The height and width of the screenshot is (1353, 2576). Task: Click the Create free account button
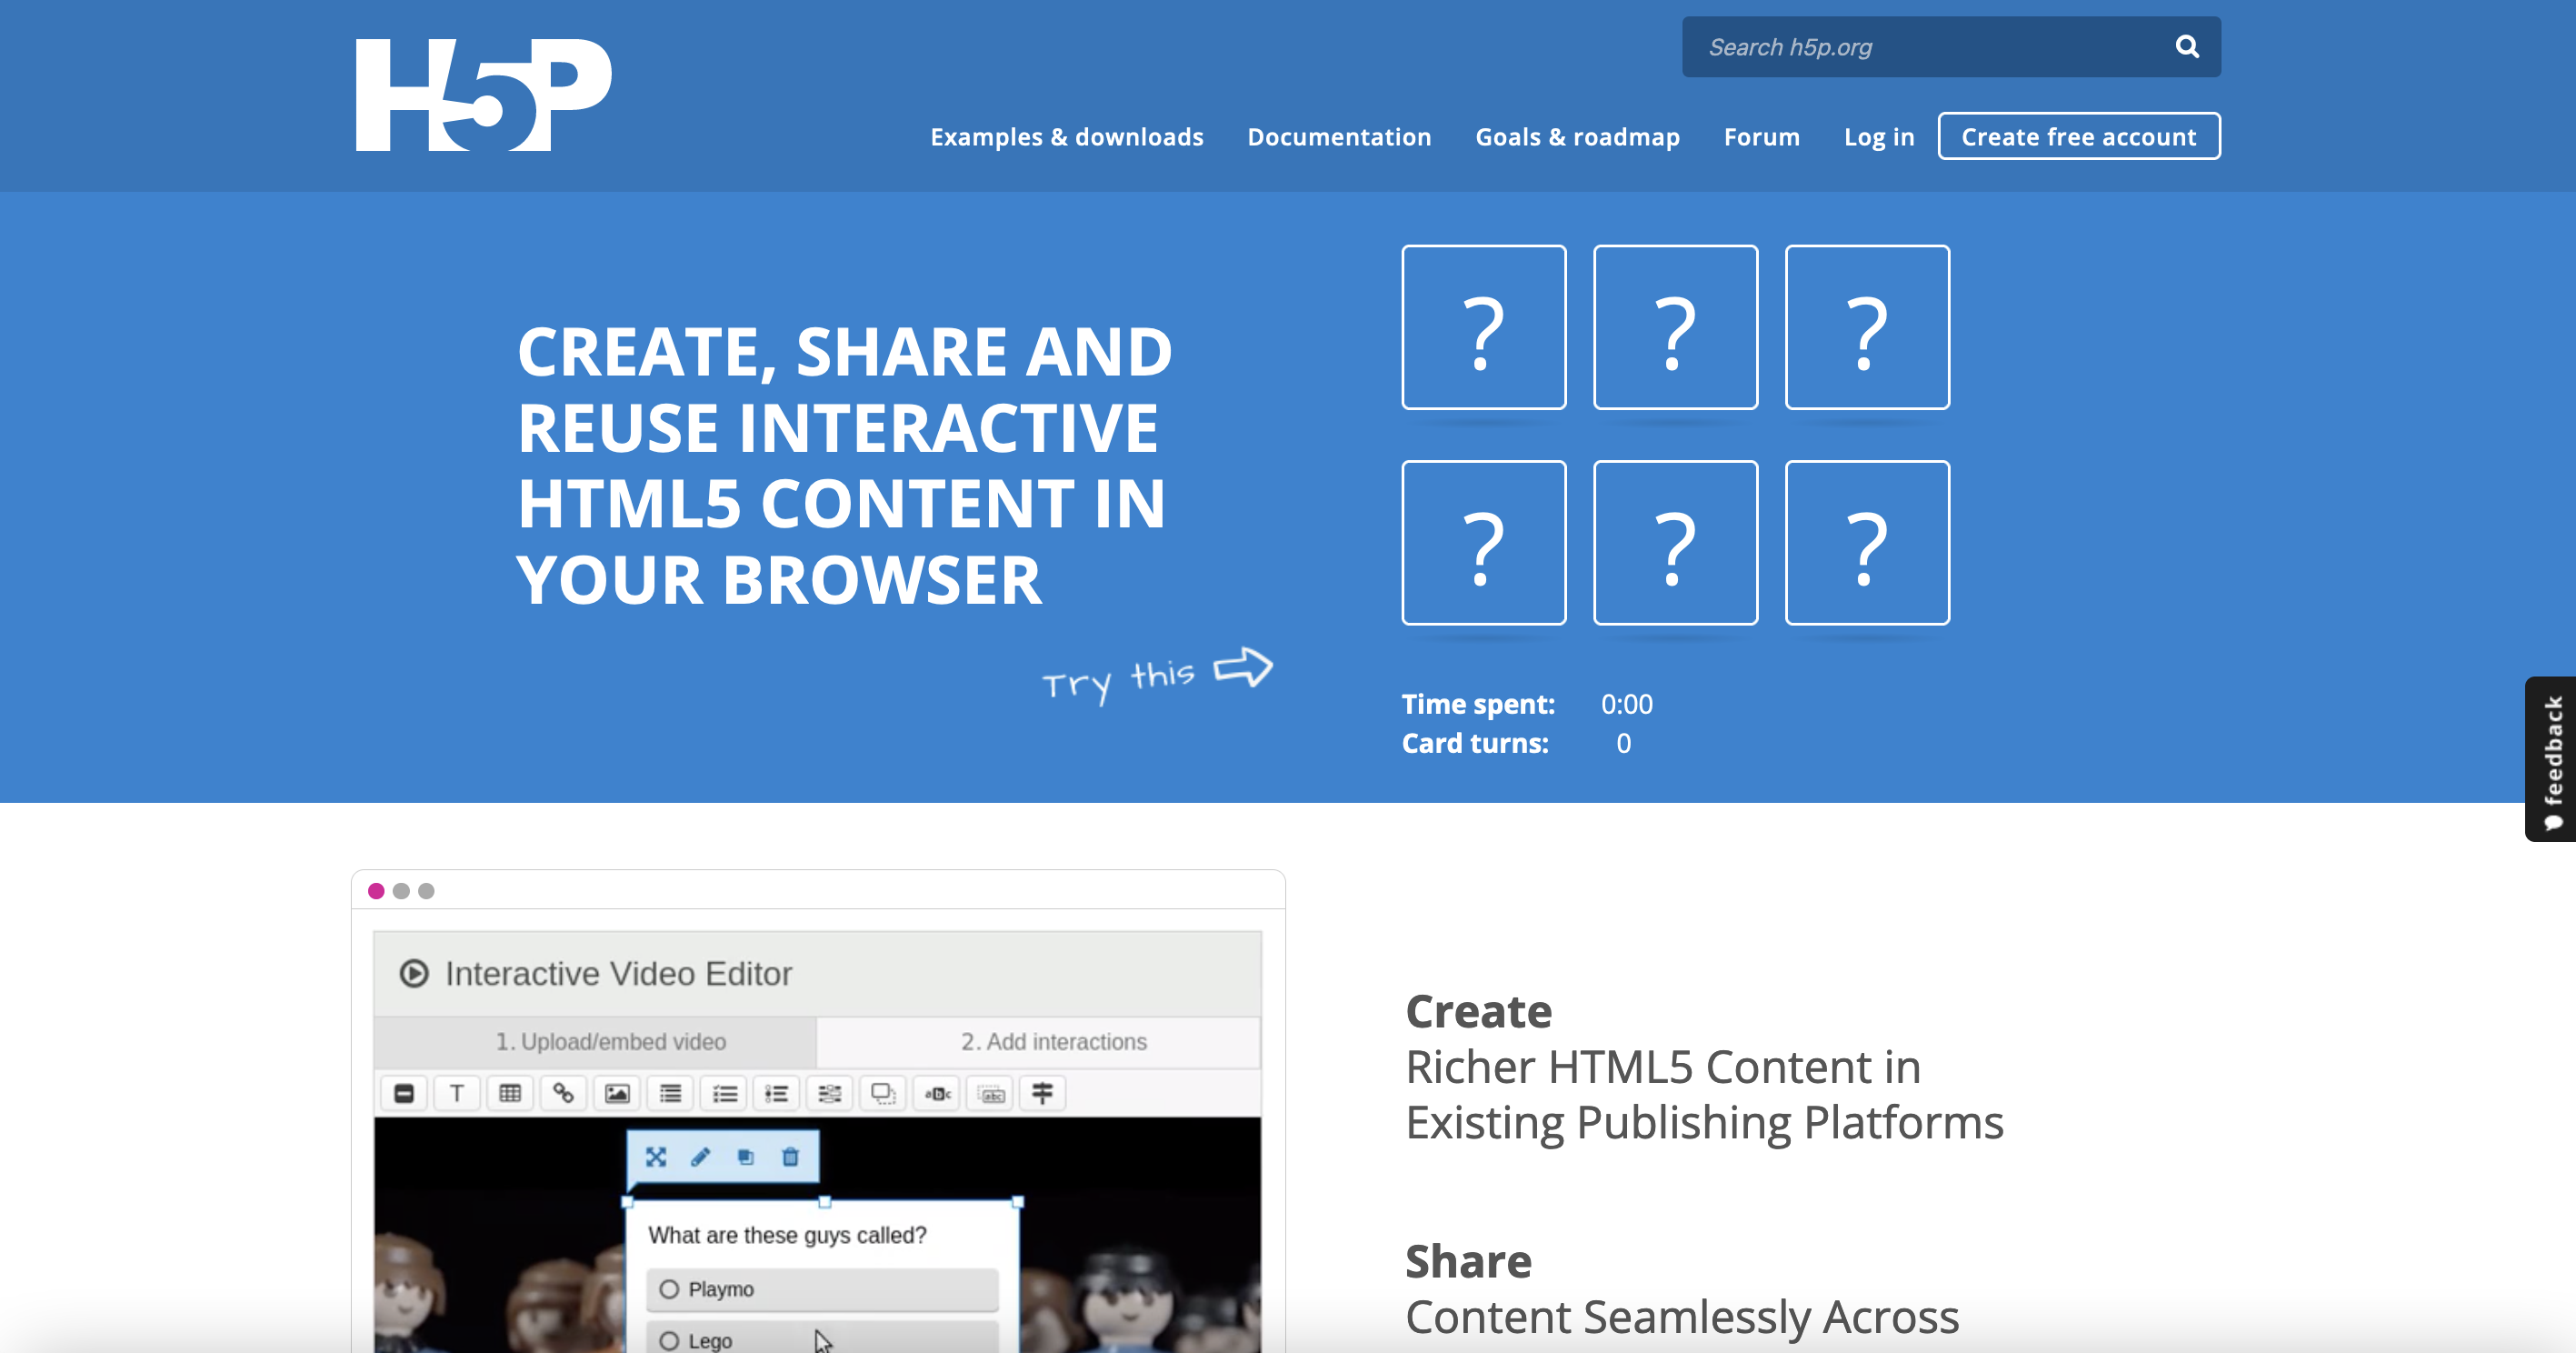(2078, 137)
